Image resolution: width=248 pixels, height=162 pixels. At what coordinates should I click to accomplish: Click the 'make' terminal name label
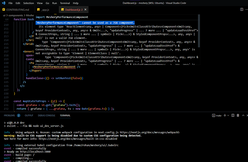point(219,116)
